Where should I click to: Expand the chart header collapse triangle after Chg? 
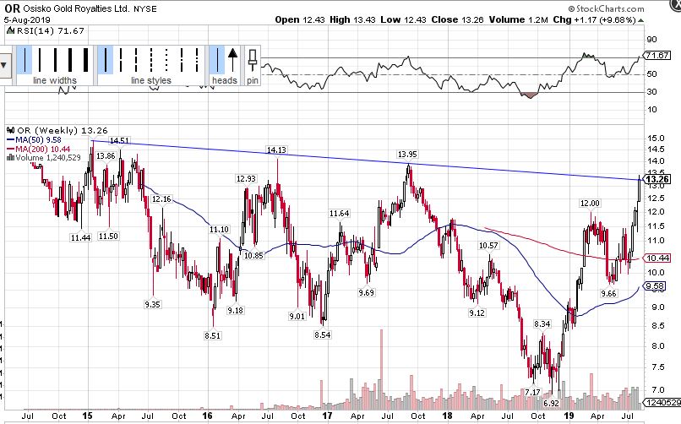point(640,20)
